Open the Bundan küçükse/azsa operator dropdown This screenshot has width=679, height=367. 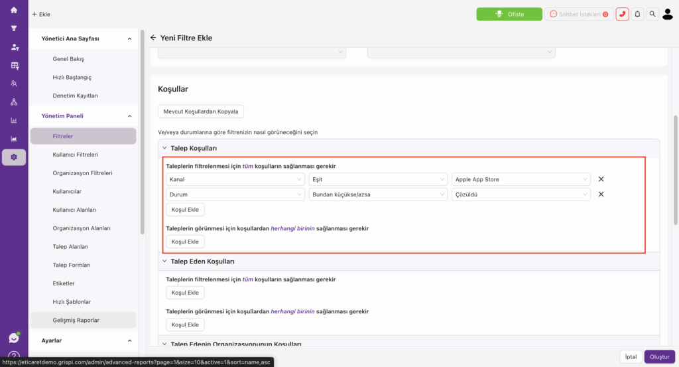coord(378,194)
